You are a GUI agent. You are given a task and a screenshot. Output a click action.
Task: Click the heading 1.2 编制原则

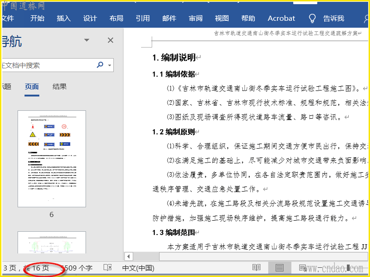coord(173,132)
